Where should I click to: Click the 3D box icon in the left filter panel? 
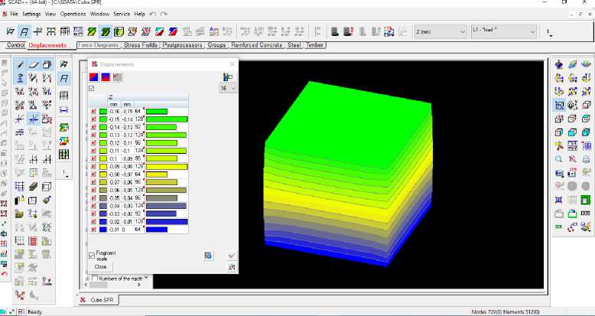pos(47,65)
